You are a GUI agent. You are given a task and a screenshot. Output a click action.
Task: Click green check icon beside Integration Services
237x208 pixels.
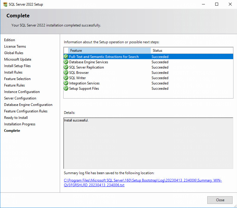(x=66, y=83)
